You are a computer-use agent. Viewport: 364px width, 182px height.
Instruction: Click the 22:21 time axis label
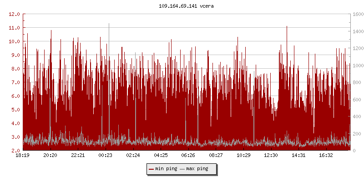point(78,156)
